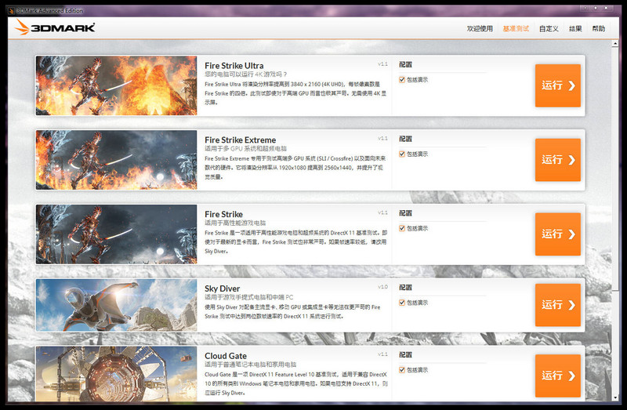This screenshot has height=410, width=627.
Task: Select the Fire Strike Ultra thumbnail image
Action: [116, 85]
